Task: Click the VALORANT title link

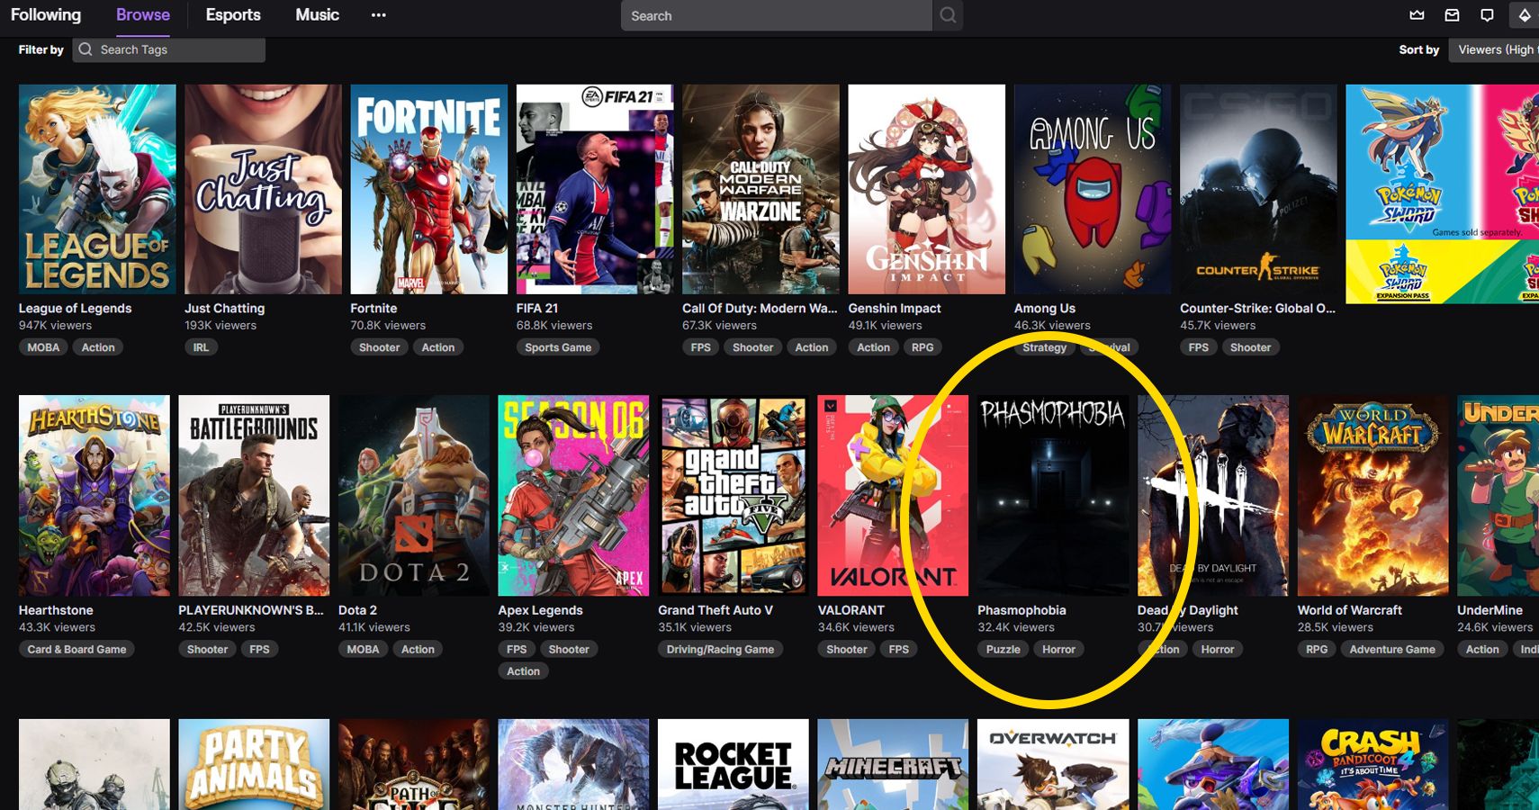Action: tap(851, 610)
